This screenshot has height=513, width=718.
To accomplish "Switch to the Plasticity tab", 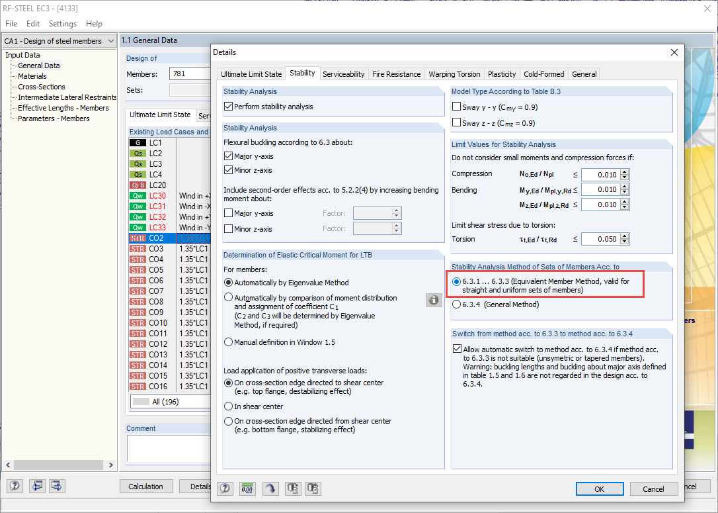I will [x=502, y=74].
